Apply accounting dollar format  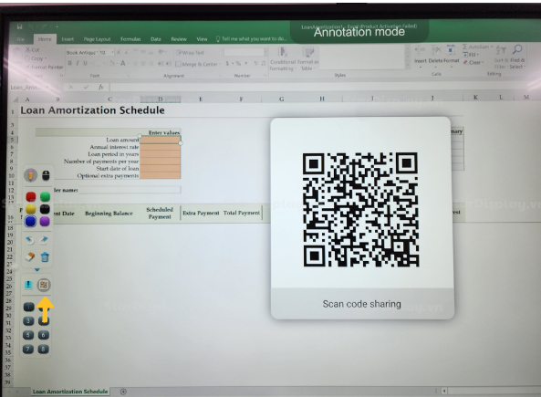coord(227,64)
